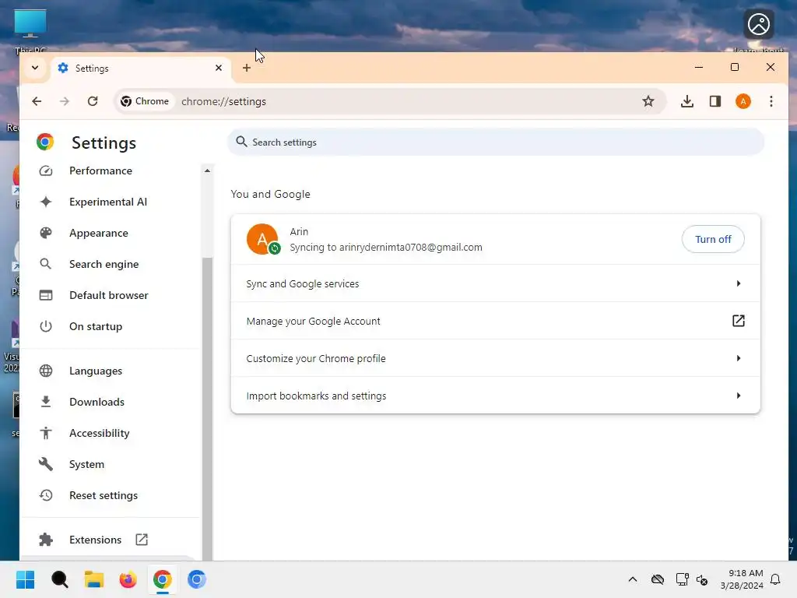The width and height of the screenshot is (797, 598).
Task: Select On startup section
Action: 96,326
